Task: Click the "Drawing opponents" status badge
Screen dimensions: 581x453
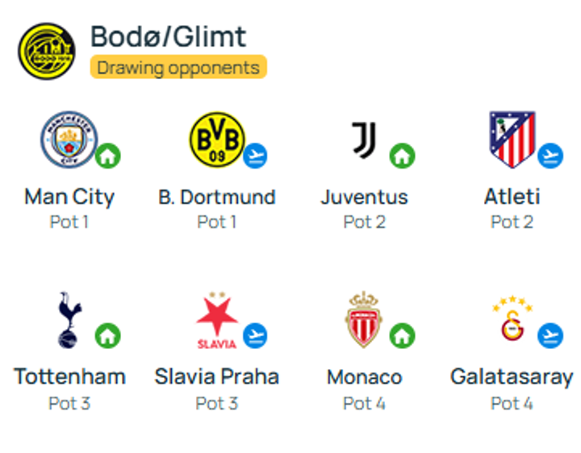Action: [x=178, y=67]
